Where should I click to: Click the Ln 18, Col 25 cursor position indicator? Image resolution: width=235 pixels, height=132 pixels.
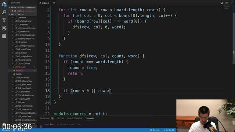(169, 130)
